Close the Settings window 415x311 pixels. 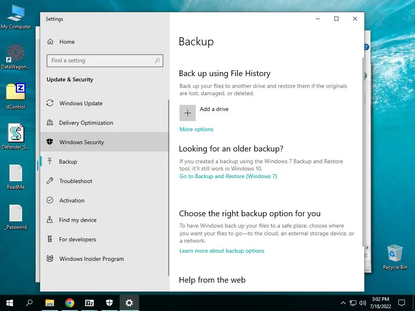pos(355,19)
